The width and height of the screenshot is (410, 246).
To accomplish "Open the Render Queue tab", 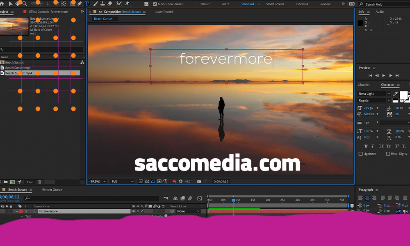I will [52, 189].
